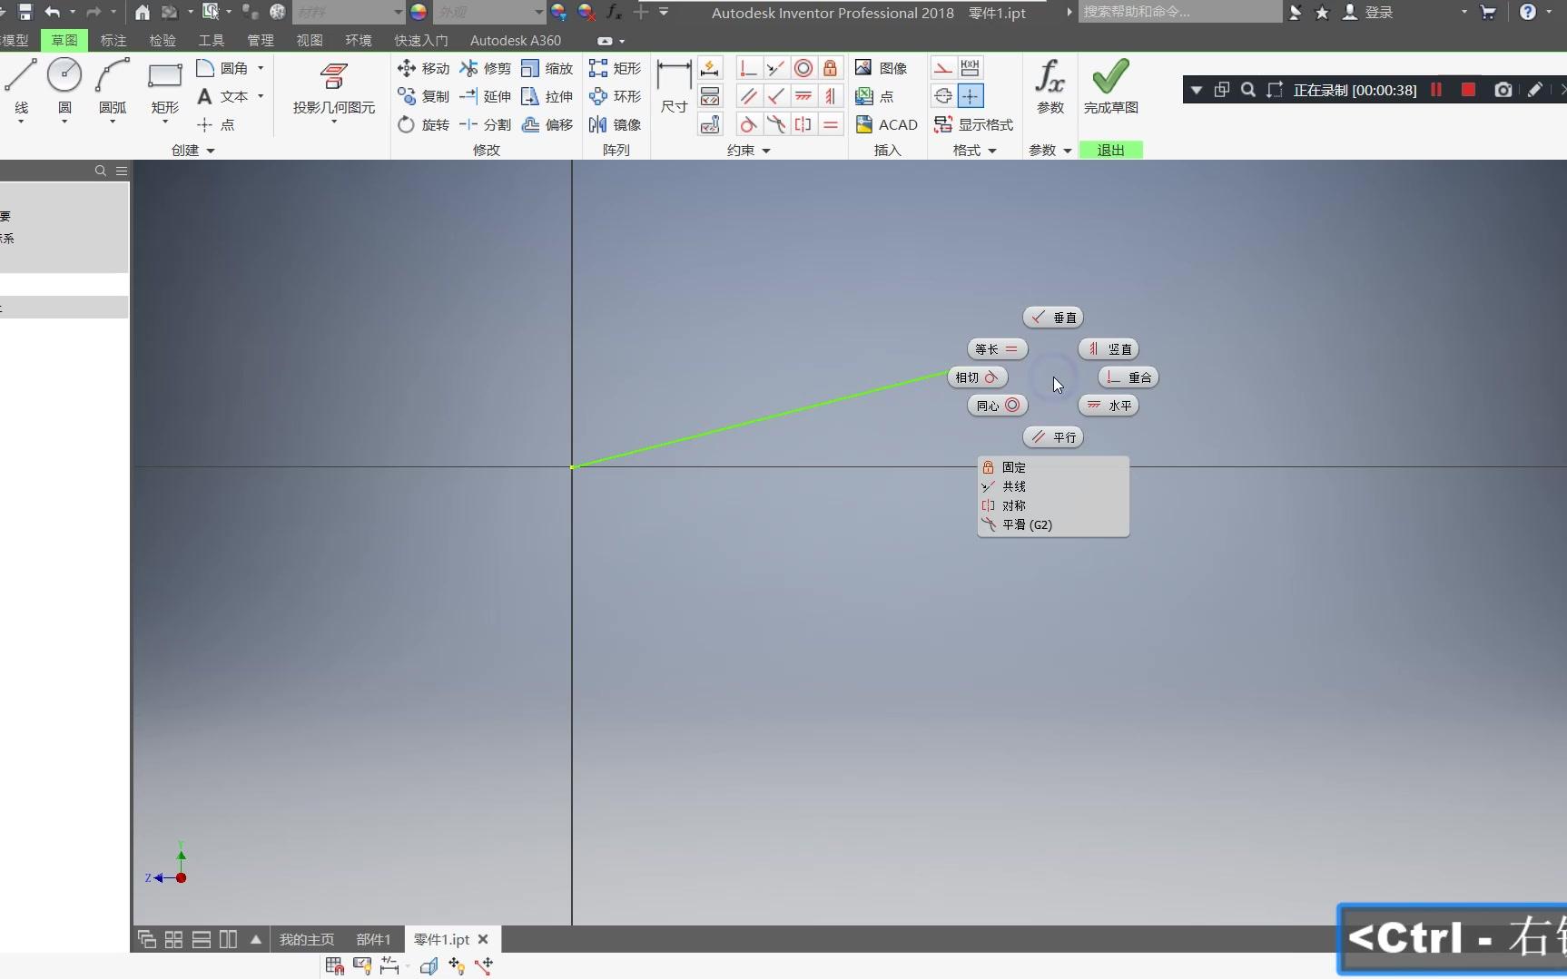Click the ACAD insert button
Image resolution: width=1567 pixels, height=979 pixels.
[887, 124]
